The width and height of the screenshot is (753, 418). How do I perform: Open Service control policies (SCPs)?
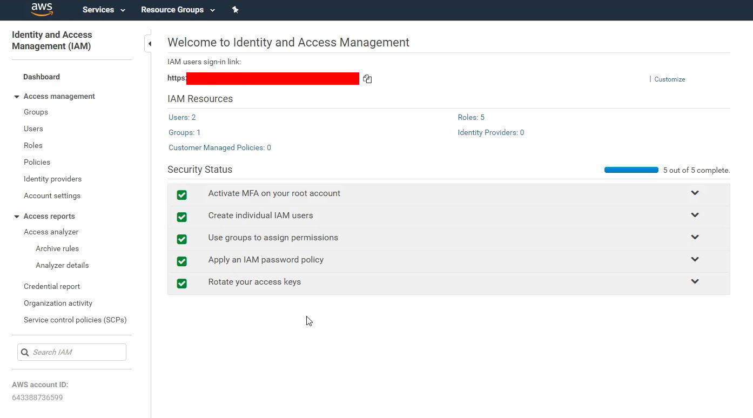tap(75, 320)
